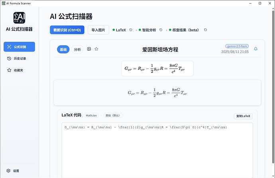This screenshot has width=275, height=178.
Task: Click the 复制LaTeX button
Action: pos(243,116)
